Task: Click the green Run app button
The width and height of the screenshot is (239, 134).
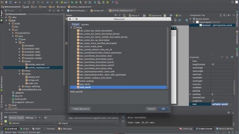Action: tap(72, 2)
